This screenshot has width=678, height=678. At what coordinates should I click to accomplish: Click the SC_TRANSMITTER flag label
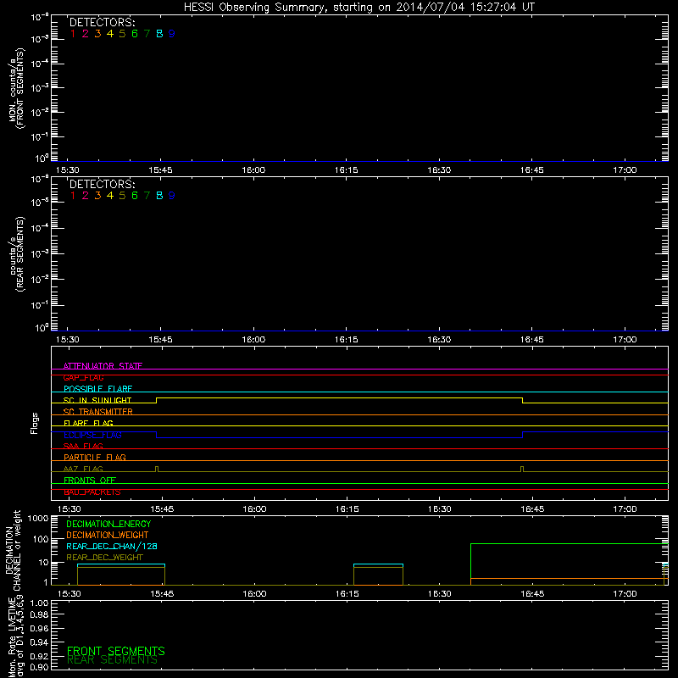tap(98, 412)
